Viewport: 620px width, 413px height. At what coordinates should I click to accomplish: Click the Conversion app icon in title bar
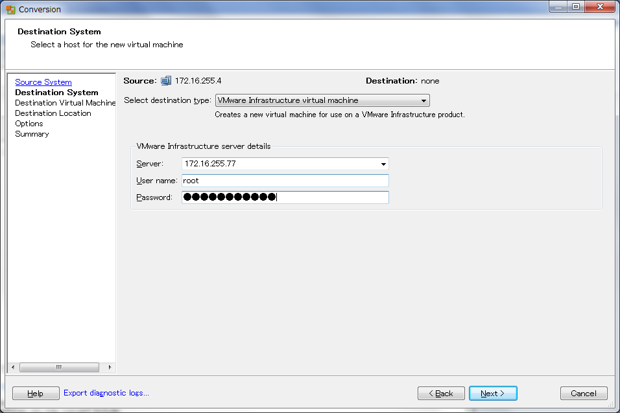(10, 9)
